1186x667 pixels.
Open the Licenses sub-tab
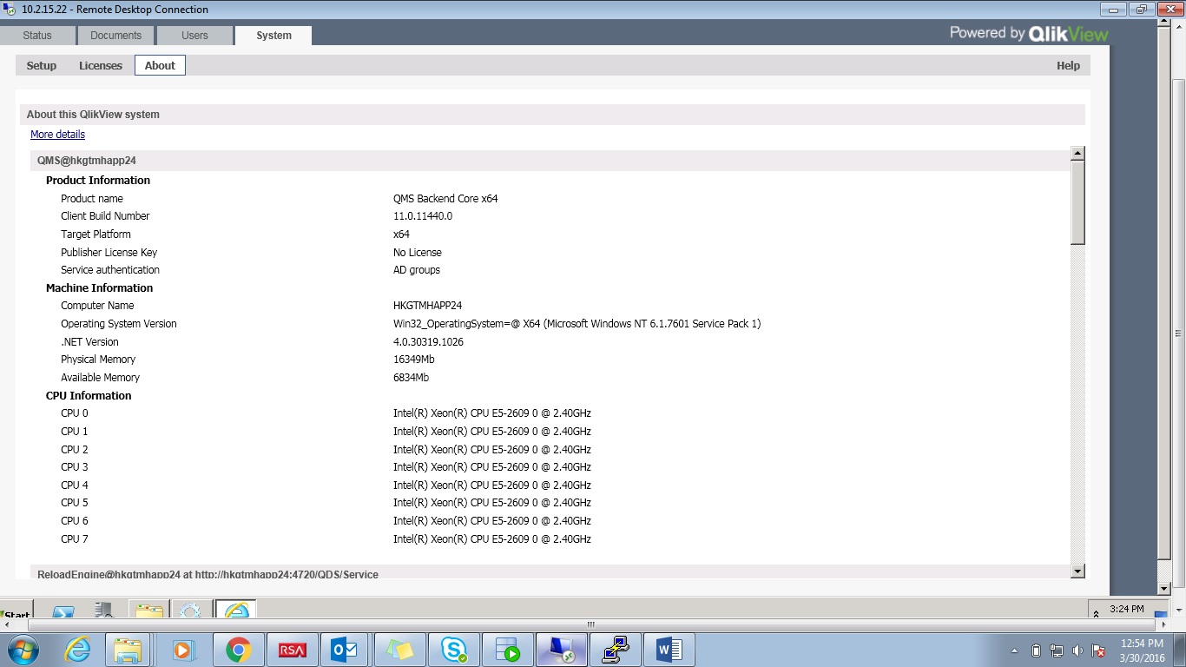coord(101,65)
